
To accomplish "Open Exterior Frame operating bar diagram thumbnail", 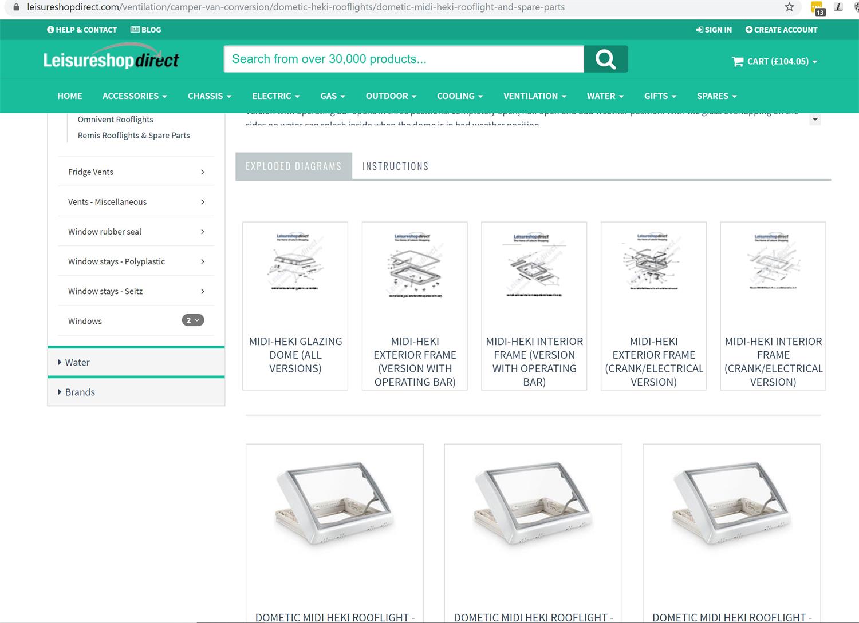I will coord(415,265).
